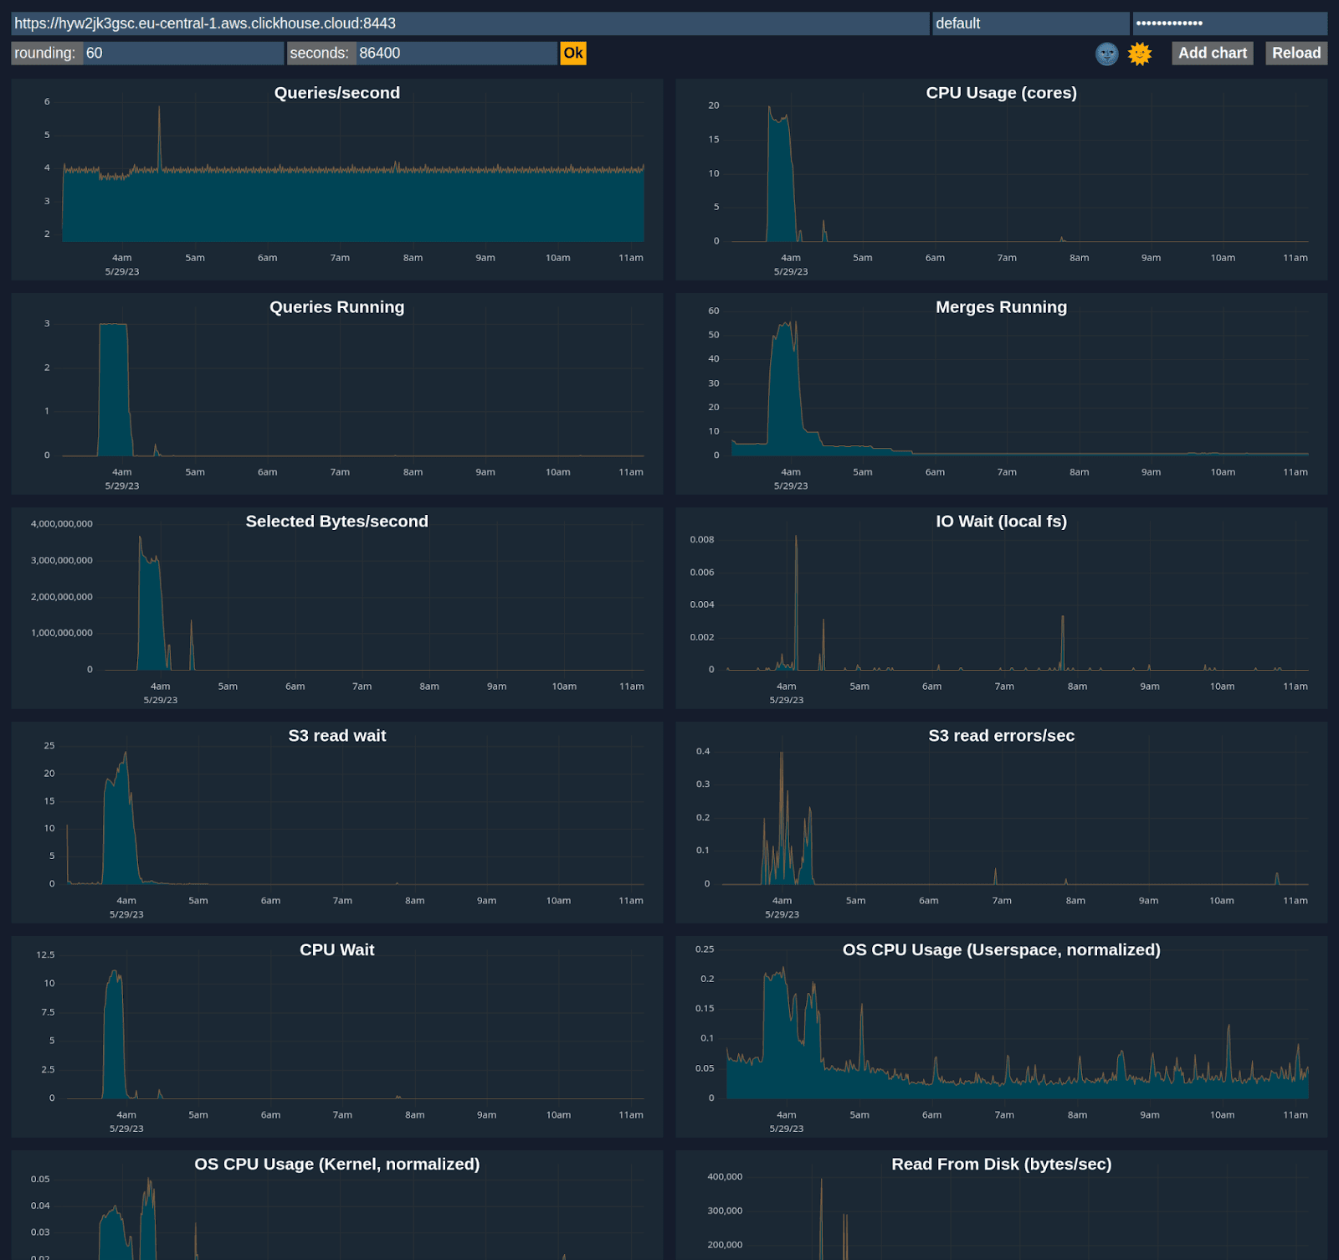This screenshot has width=1339, height=1260.
Task: Edit the rounding value field
Action: [x=182, y=54]
